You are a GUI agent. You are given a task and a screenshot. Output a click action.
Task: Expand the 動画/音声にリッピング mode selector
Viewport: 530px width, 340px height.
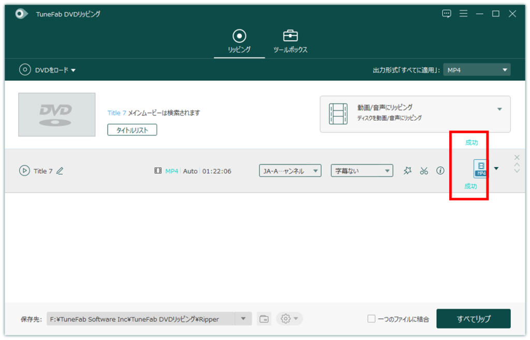pos(499,109)
